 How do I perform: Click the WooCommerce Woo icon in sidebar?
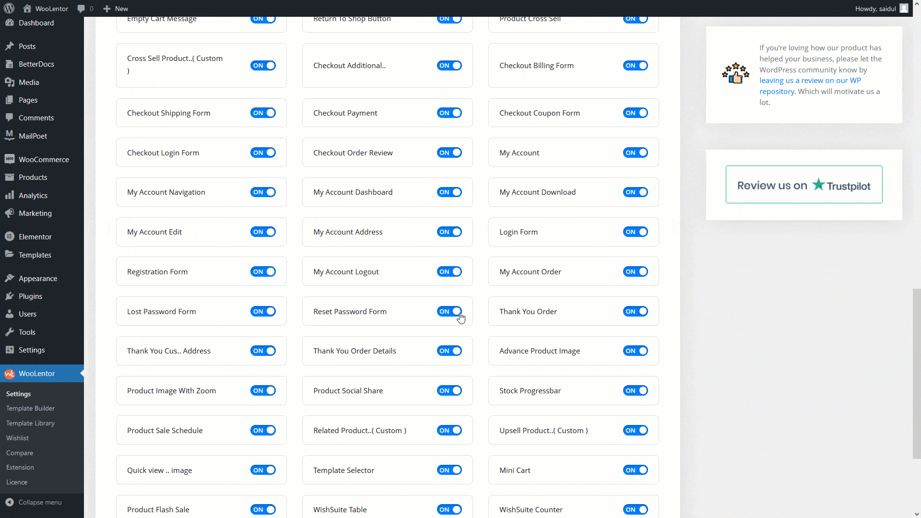click(10, 159)
